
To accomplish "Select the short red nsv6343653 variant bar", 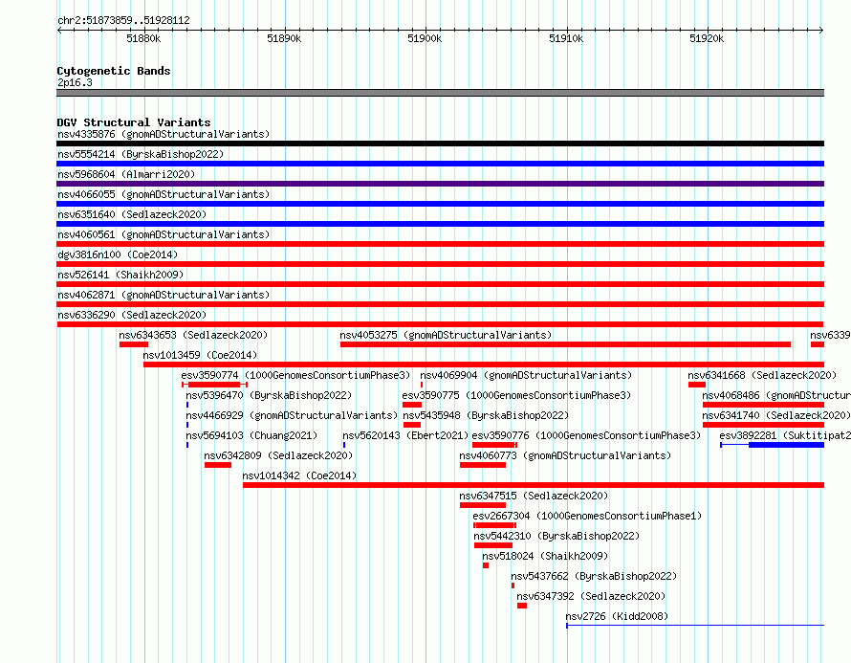I will tap(134, 344).
